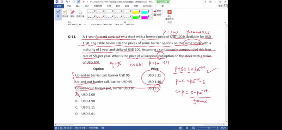Click the zoom level 152% percentage

pyautogui.click(x=223, y=128)
